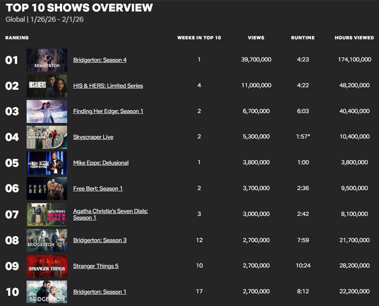379x306 pixels.
Task: Click the Stranger Things poster thumbnail
Action: (x=47, y=266)
